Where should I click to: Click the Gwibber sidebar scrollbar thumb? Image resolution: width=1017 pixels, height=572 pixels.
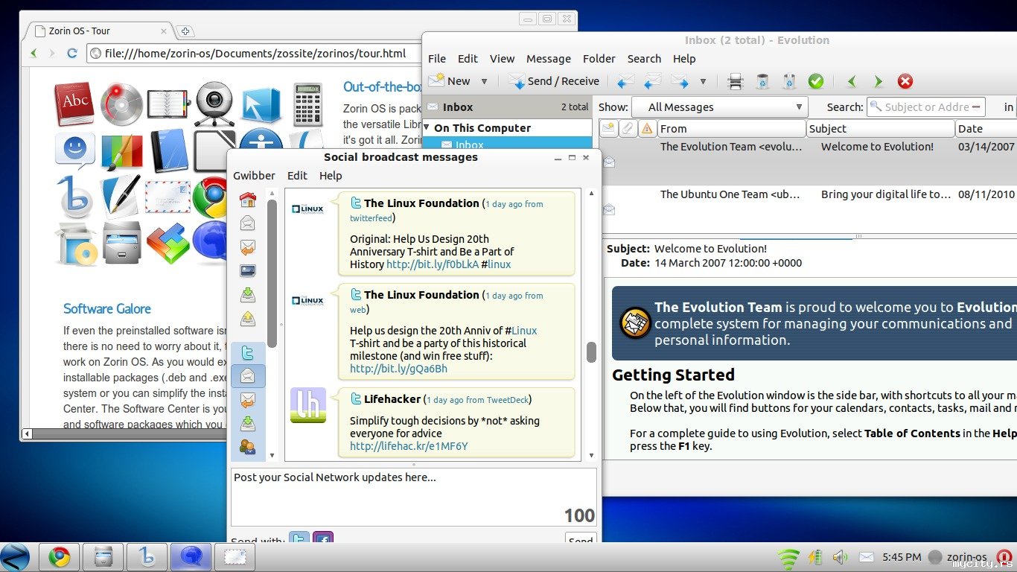tap(272, 273)
